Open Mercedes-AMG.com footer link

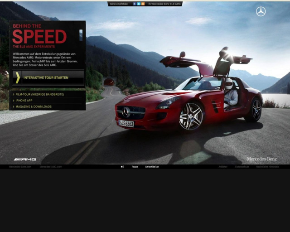tap(51, 167)
